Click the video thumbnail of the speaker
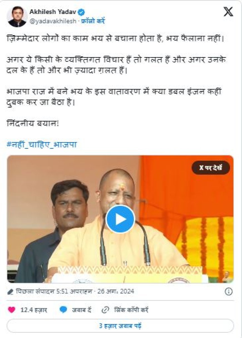 [x=120, y=219]
